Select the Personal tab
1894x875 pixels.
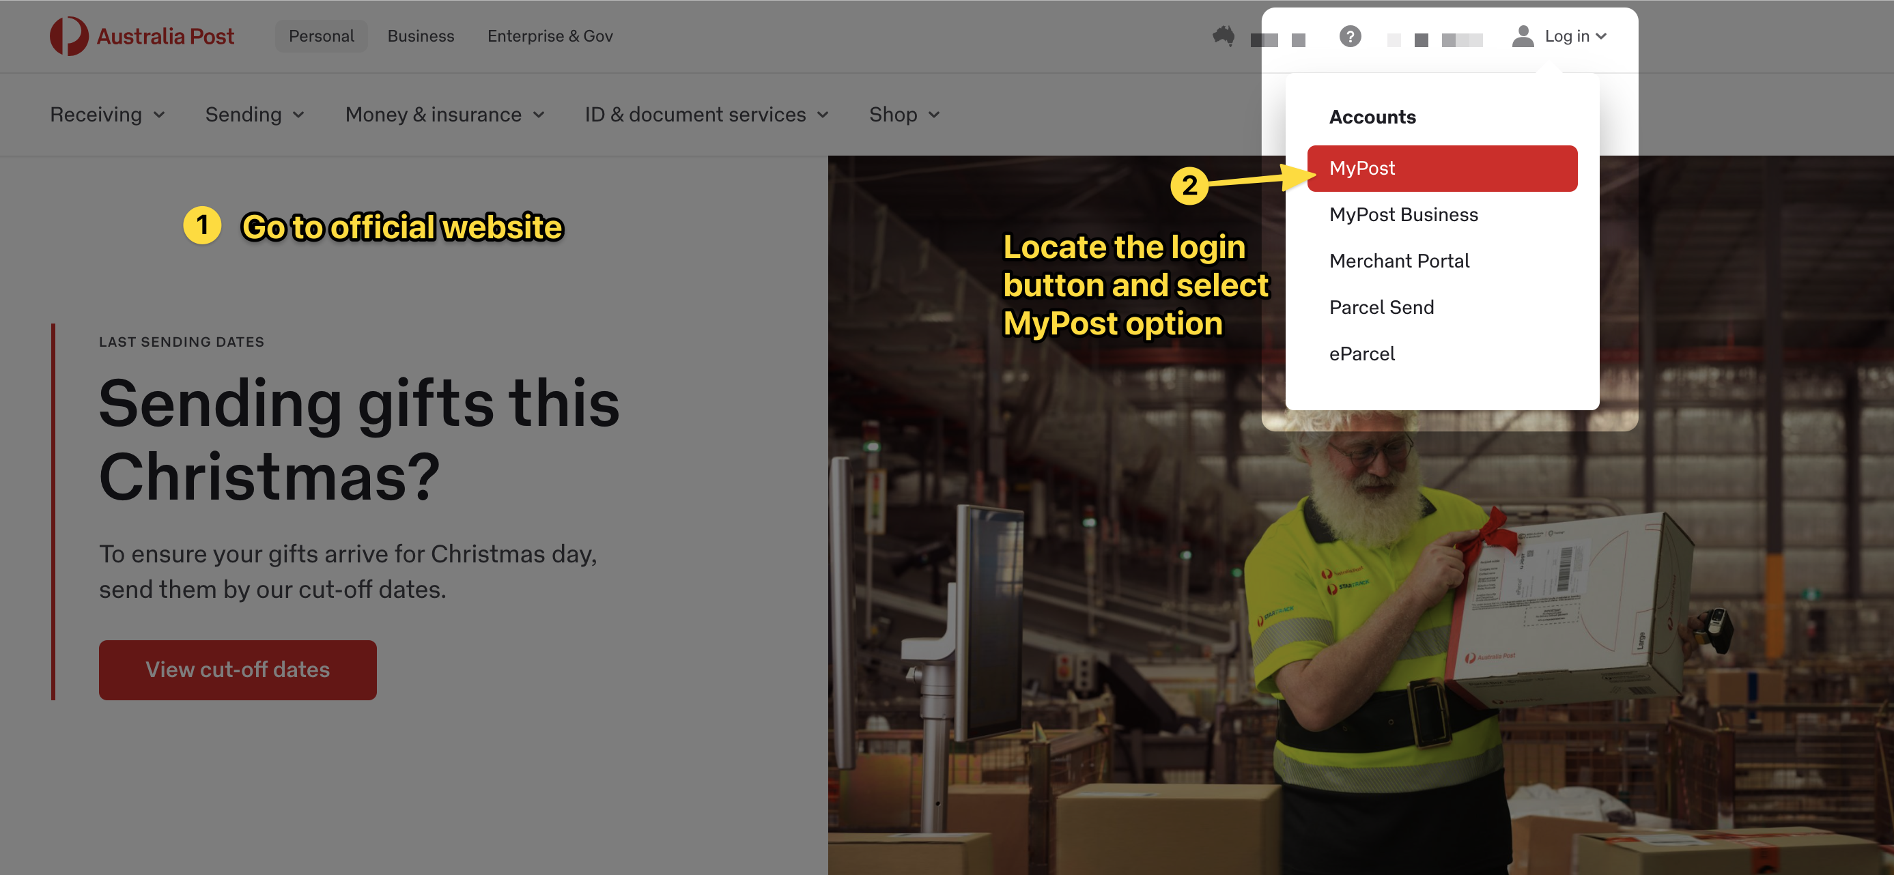(x=322, y=36)
